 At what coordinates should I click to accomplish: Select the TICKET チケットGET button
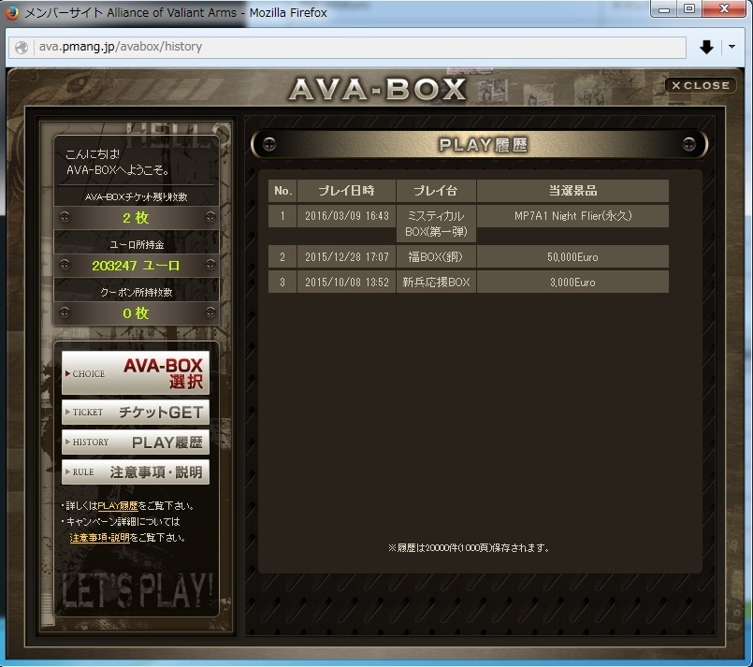(136, 412)
